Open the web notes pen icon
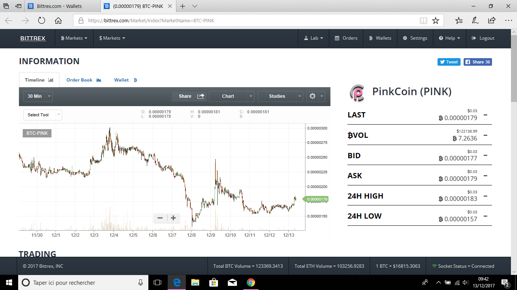The height and width of the screenshot is (290, 517). [475, 20]
